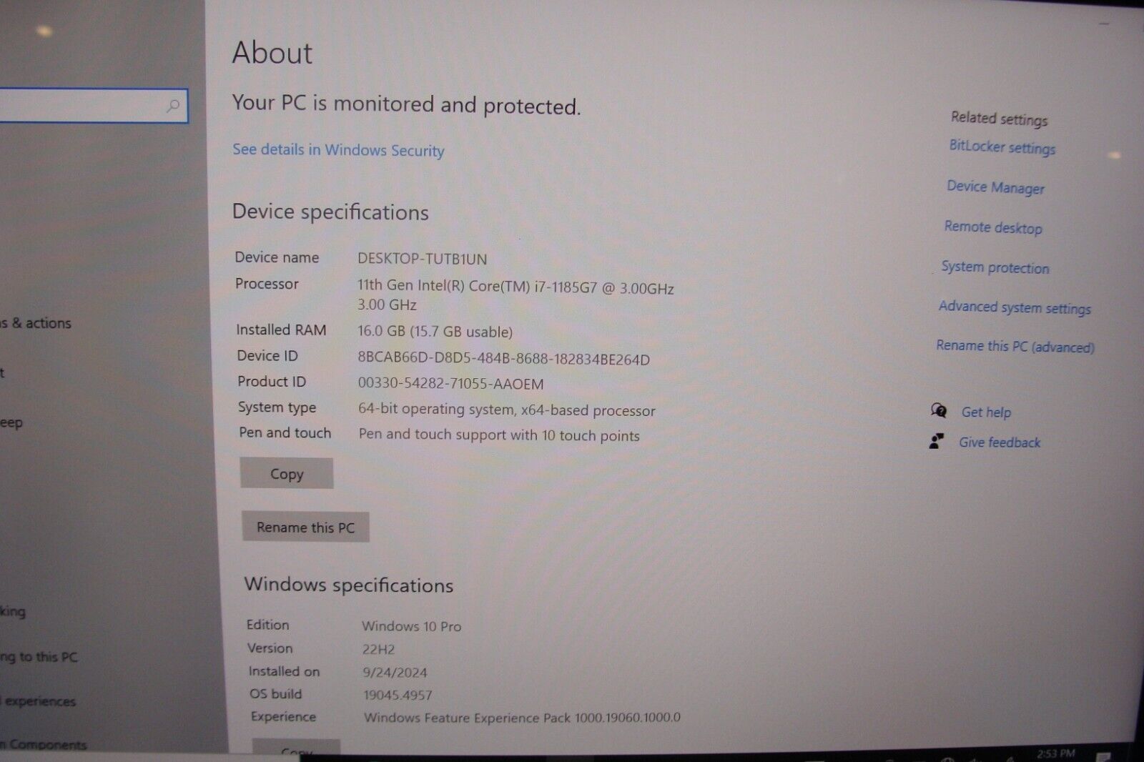Screen dimensions: 1144x762
Task: Select device name DESKTOP-TUTB1UN
Action: [422, 259]
